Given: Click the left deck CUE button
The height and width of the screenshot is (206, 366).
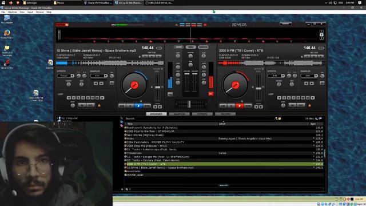Looking at the screenshot, I should pos(122,106).
